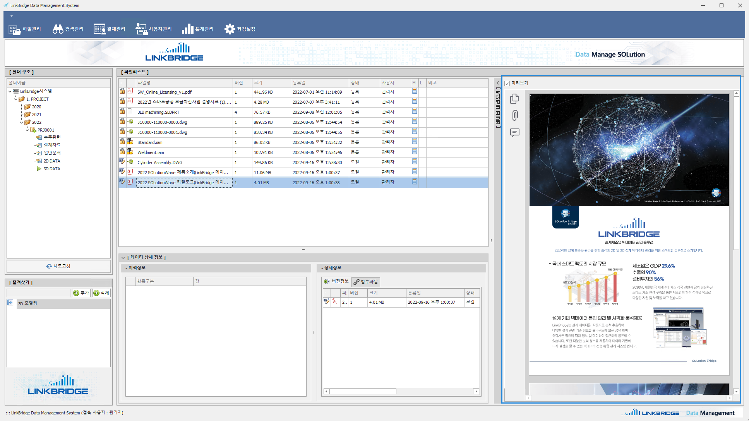Click the favorites name input field
This screenshot has height=421, width=749.
[38, 293]
